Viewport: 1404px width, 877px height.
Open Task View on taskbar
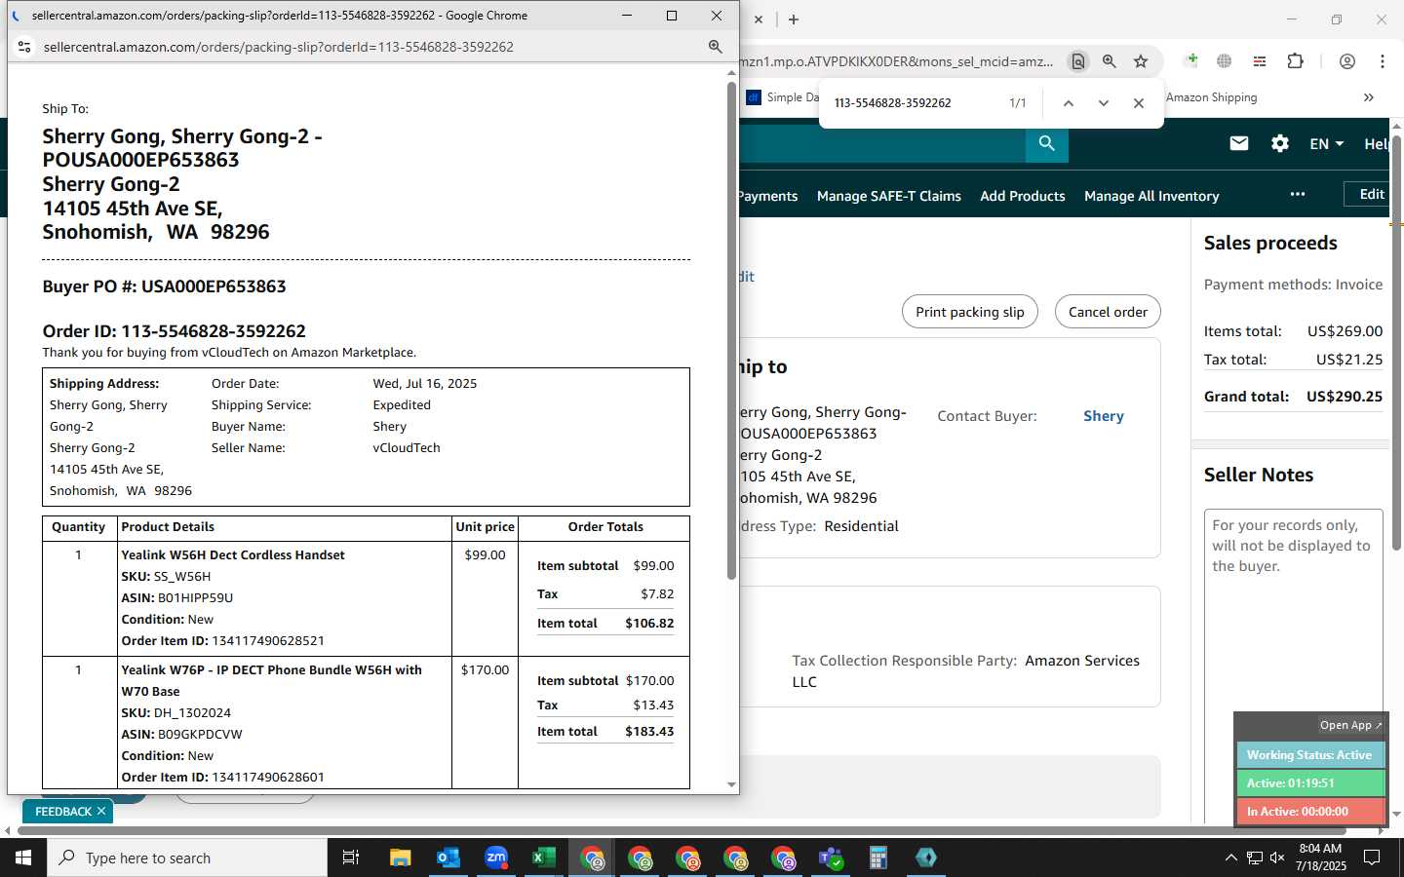coord(351,858)
